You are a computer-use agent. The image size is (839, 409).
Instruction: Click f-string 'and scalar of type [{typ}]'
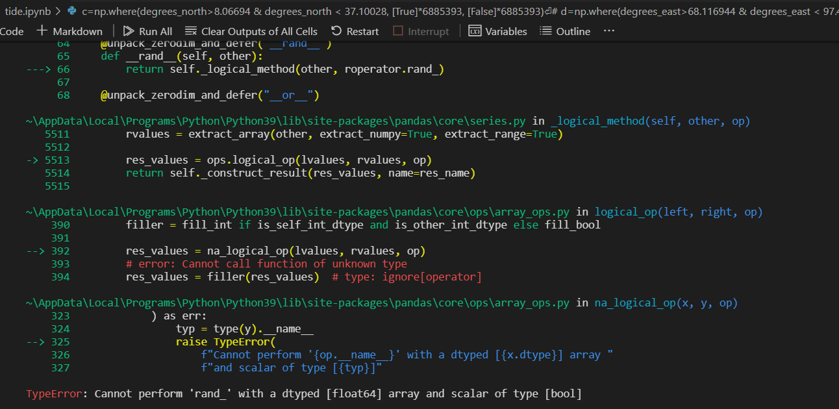pos(292,367)
